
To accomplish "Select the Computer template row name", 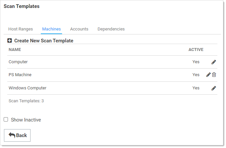I will pos(18,62).
